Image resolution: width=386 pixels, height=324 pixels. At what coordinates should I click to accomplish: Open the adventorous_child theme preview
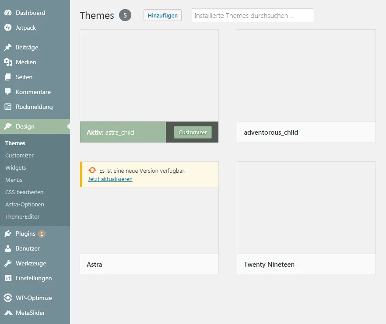[306, 76]
